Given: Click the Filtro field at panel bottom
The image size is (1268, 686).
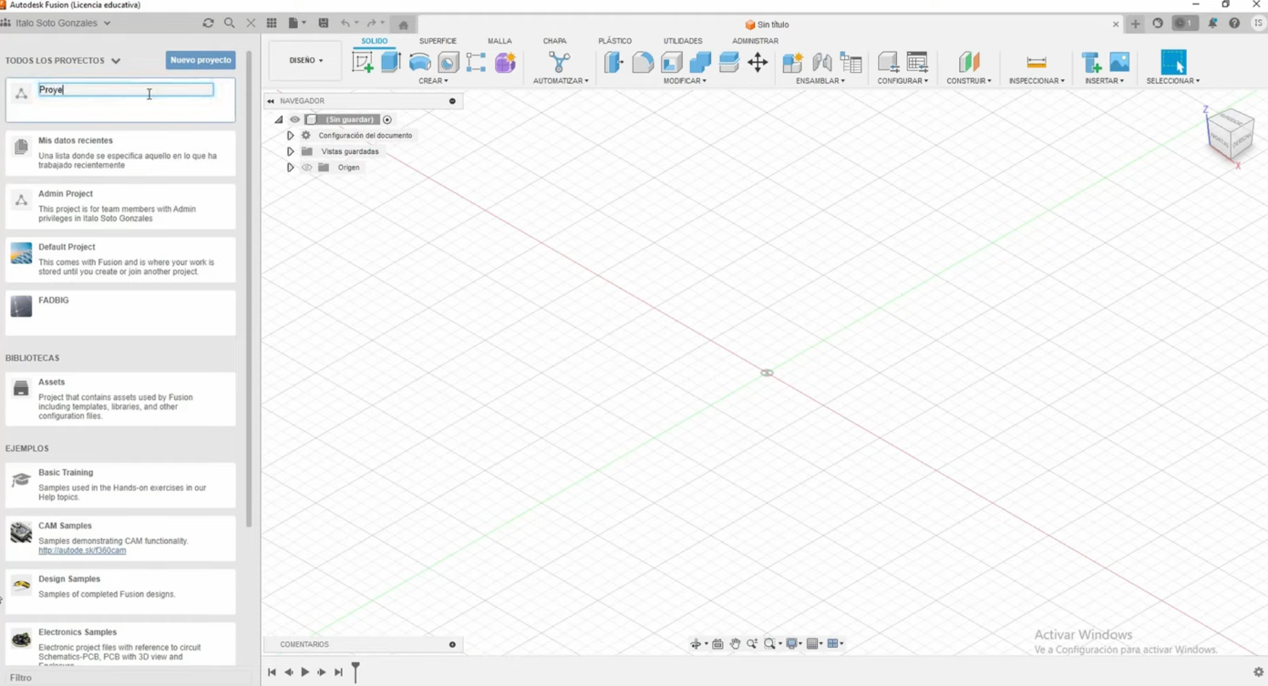Looking at the screenshot, I should tap(126, 678).
